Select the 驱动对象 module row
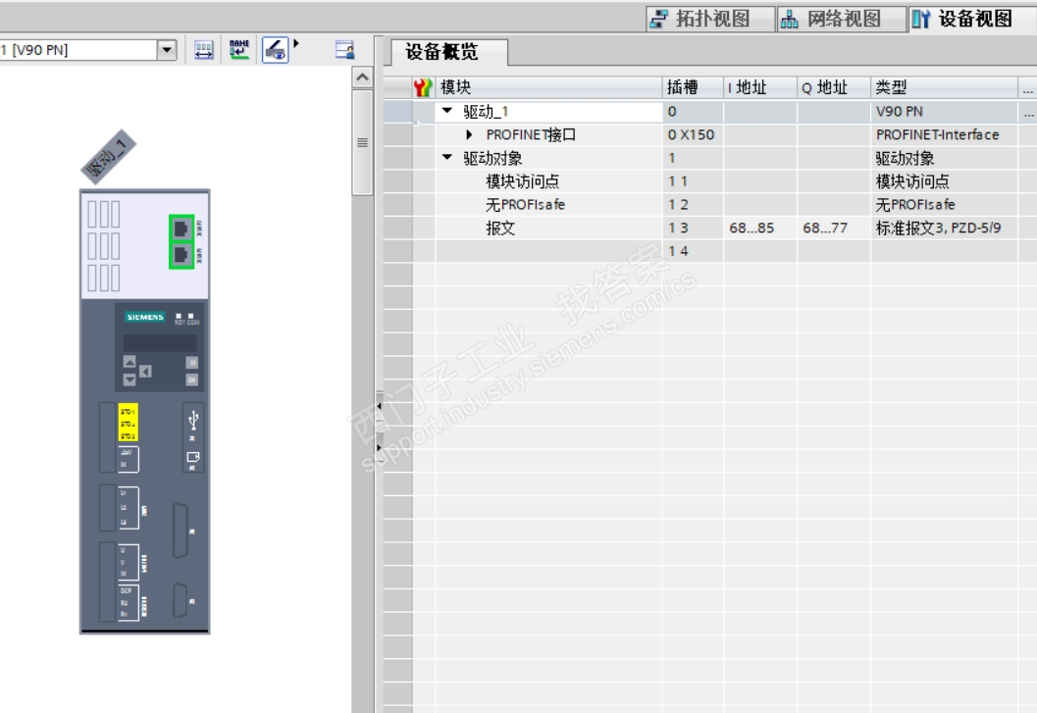The width and height of the screenshot is (1037, 713). click(x=493, y=158)
